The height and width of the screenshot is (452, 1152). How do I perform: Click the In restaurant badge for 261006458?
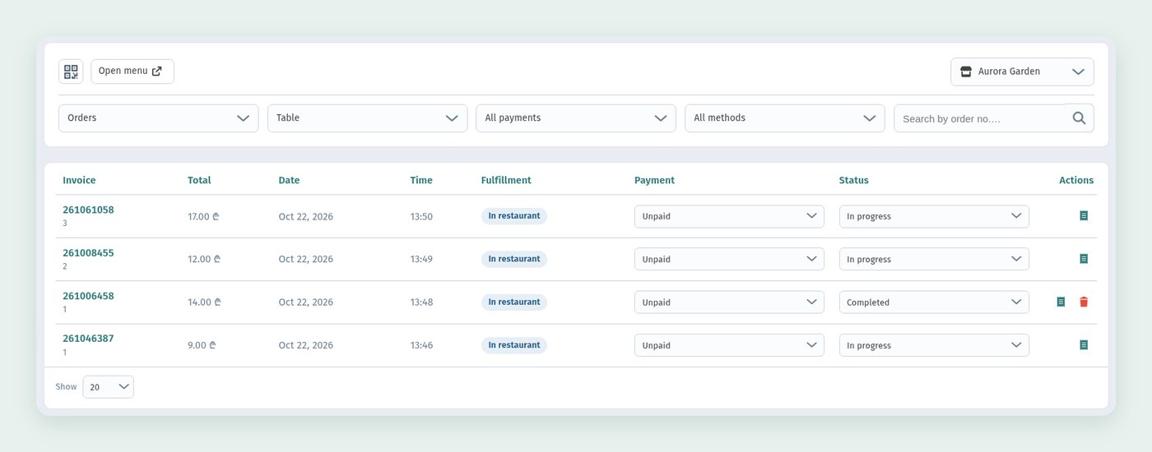coord(514,302)
